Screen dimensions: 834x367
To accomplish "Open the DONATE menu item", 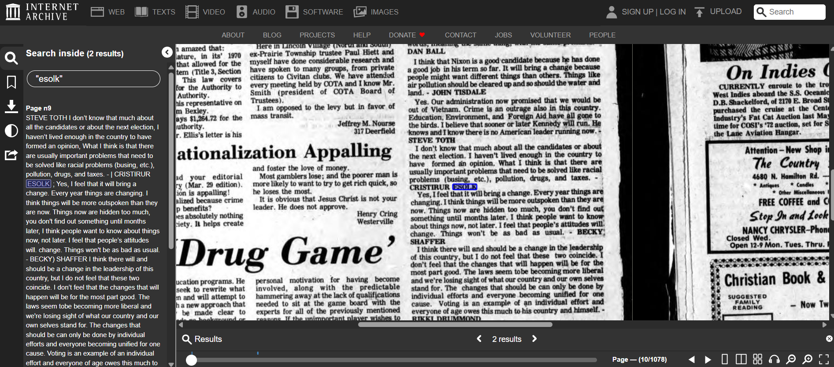I will pos(407,35).
